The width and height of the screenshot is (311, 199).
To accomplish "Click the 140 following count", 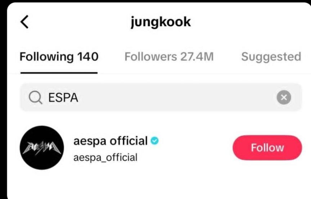I will (87, 56).
